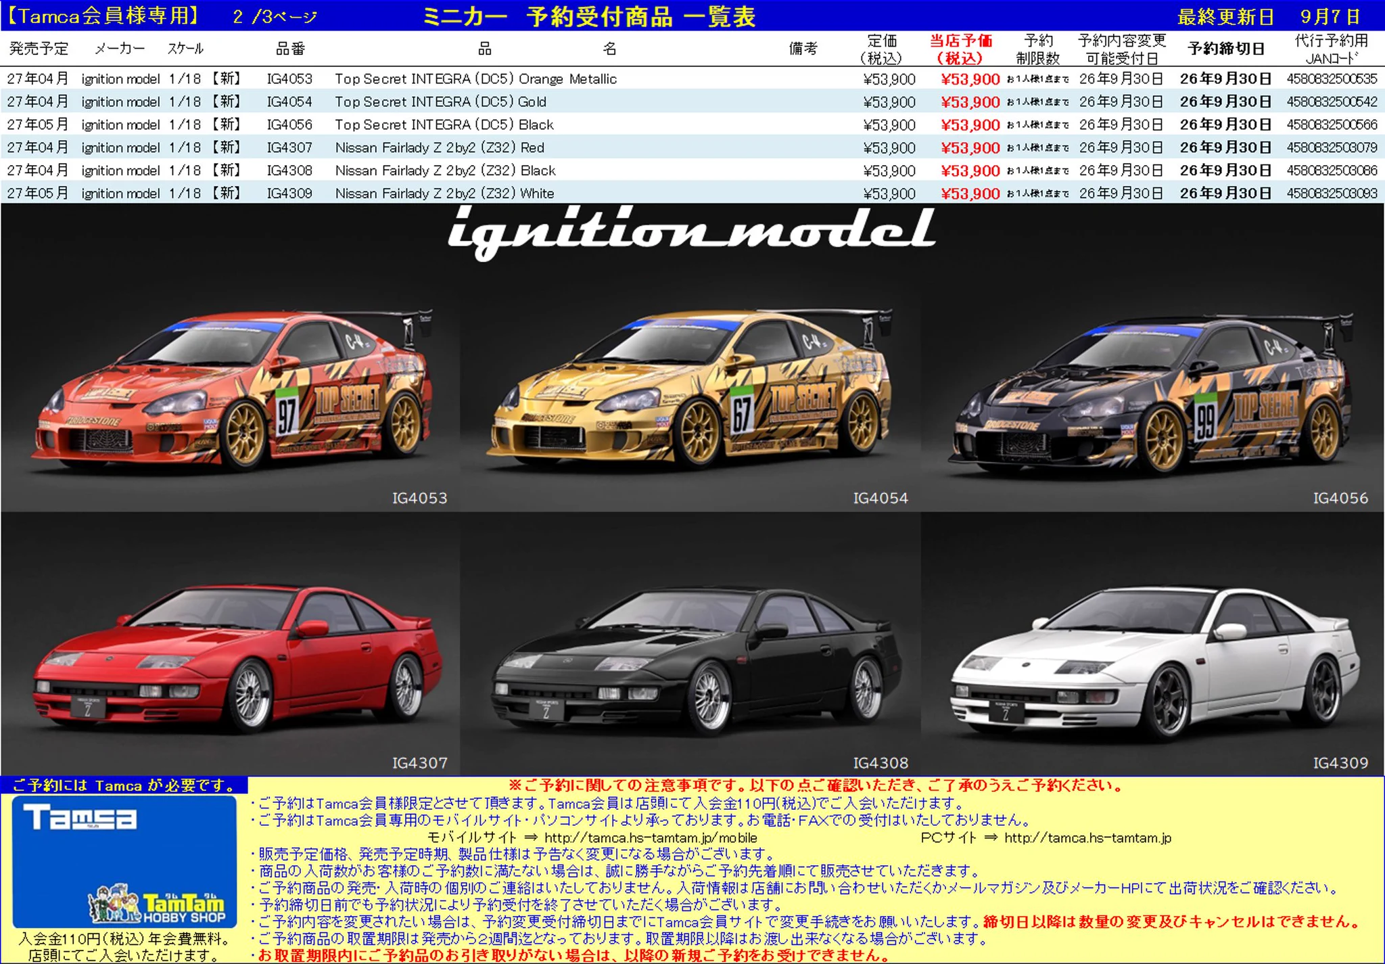This screenshot has width=1385, height=964.
Task: Select product code IG4308 in table
Action: pos(289,170)
